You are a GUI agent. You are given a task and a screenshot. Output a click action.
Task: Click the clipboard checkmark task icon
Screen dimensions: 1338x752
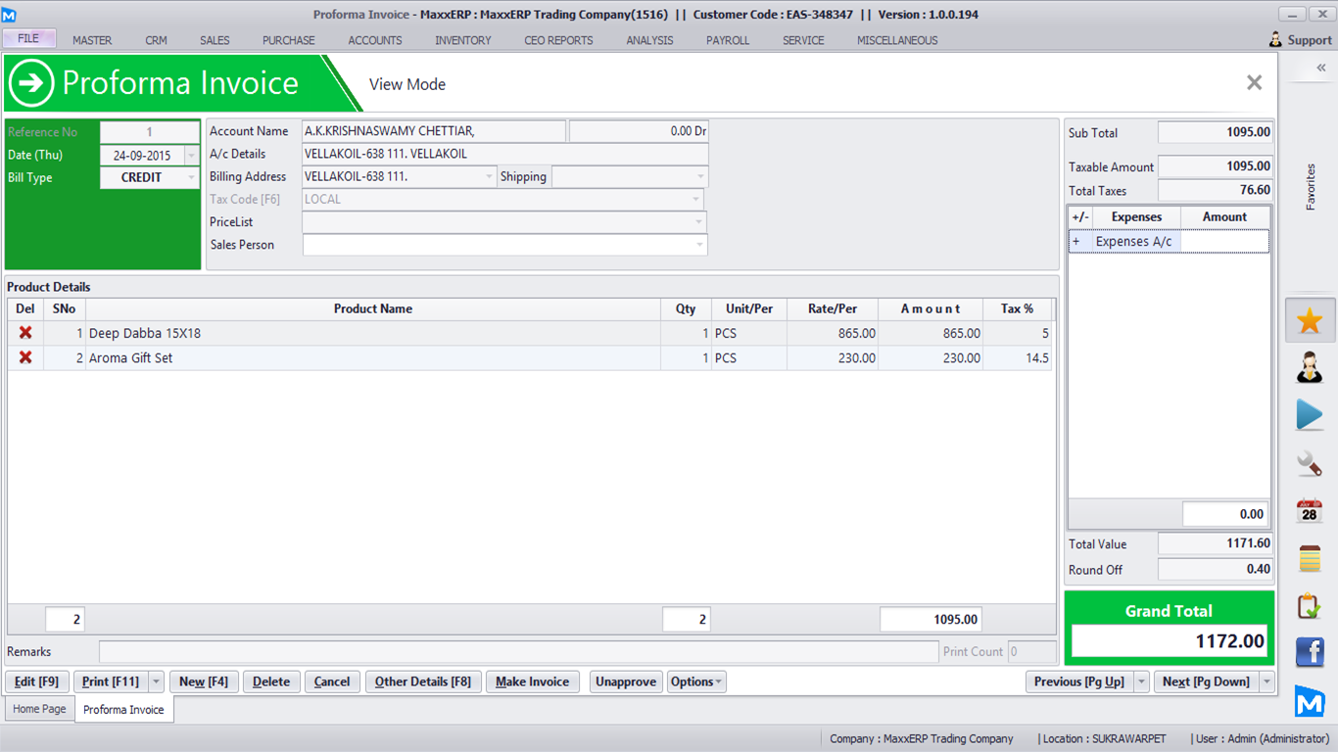click(1310, 606)
